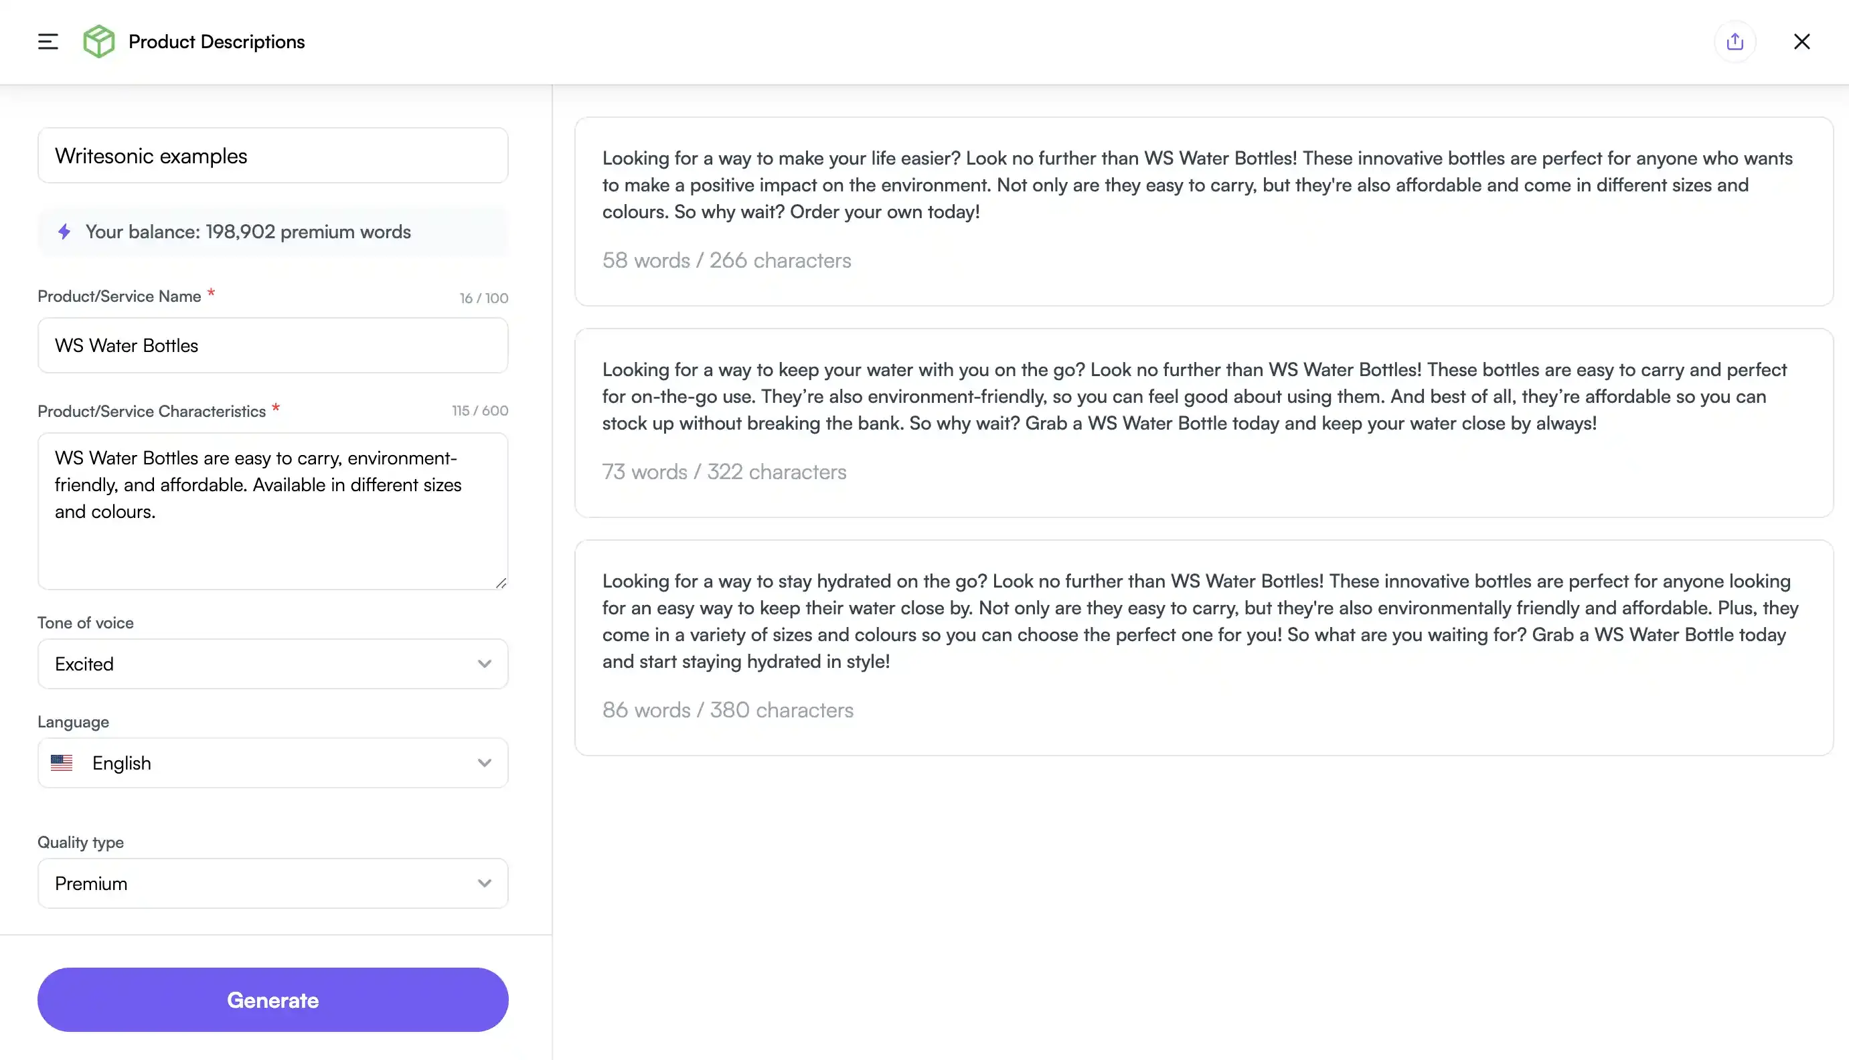Edit the Writesonic examples title field
1849x1060 pixels.
pyautogui.click(x=272, y=155)
